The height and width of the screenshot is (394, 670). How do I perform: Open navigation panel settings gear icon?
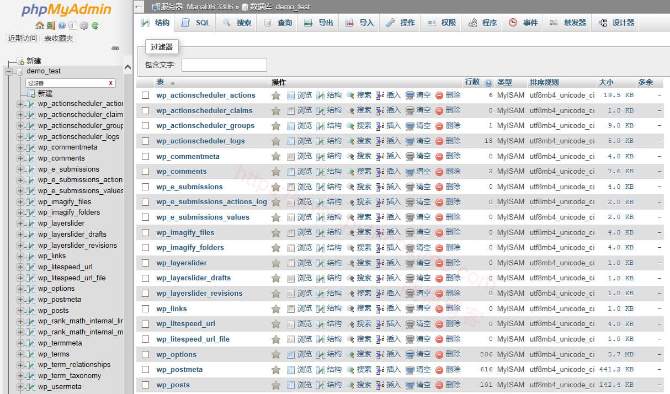(x=84, y=25)
